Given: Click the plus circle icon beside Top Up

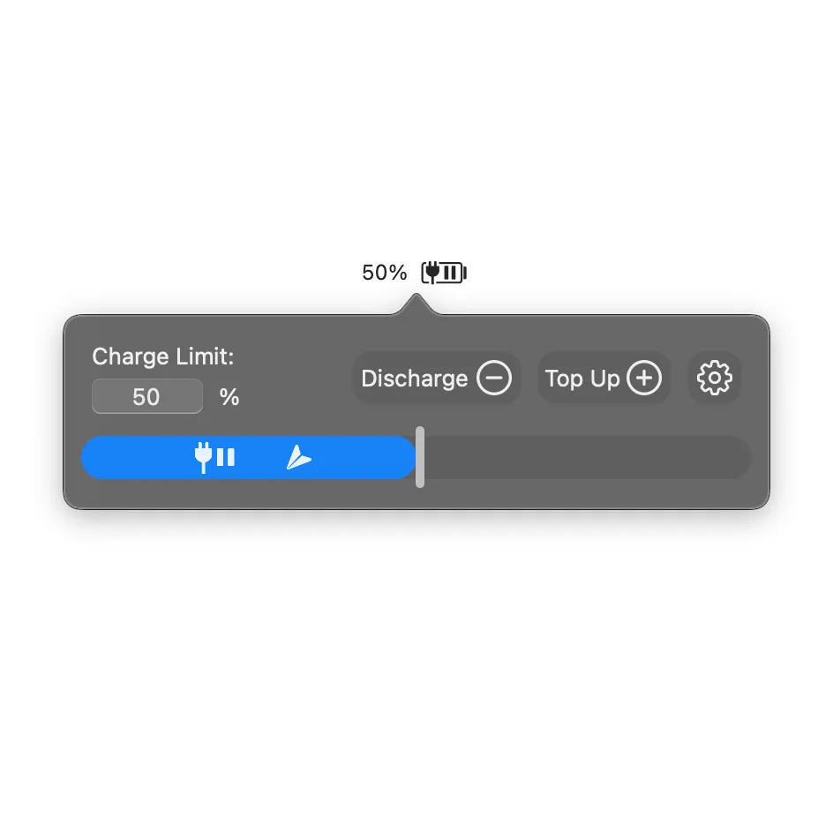Looking at the screenshot, I should pyautogui.click(x=644, y=378).
